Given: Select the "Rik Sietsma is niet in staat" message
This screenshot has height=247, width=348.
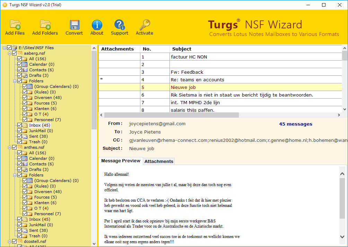Looking at the screenshot, I should [x=220, y=95].
